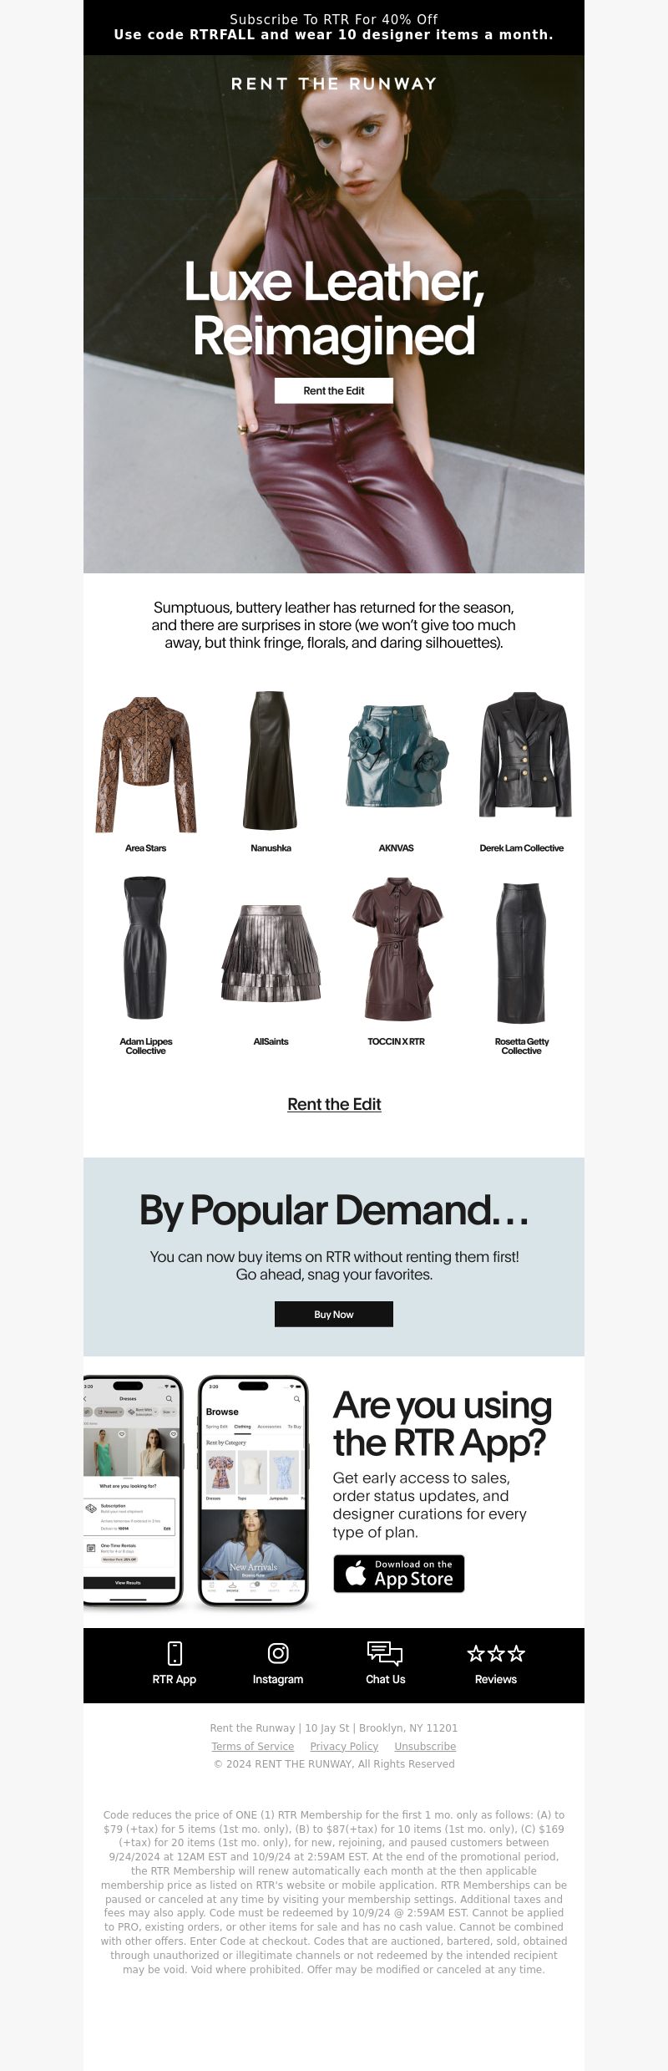668x2071 pixels.
Task: Select the AKNVAS teal floral mini skirt
Action: coord(397,756)
